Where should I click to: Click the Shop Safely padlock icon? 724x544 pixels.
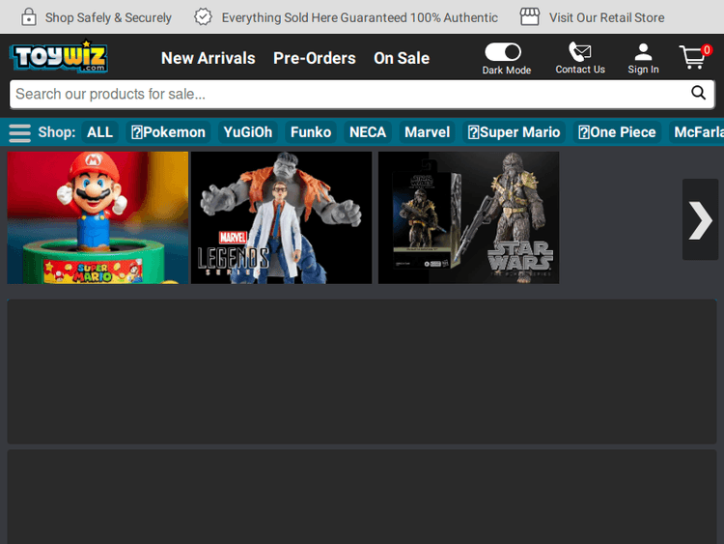(29, 16)
